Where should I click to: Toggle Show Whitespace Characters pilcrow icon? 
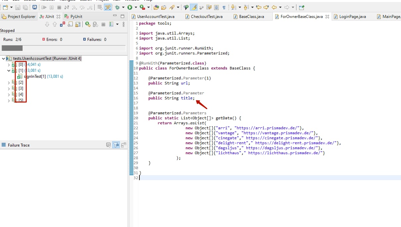[224, 7]
